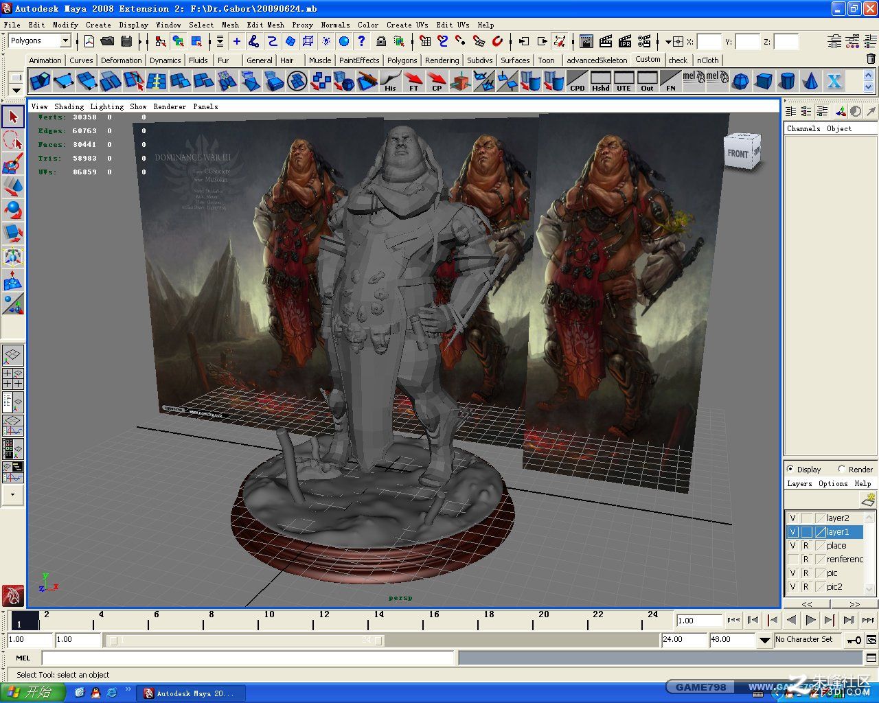The image size is (879, 703).
Task: Toggle visibility V box of pic layer
Action: (793, 573)
